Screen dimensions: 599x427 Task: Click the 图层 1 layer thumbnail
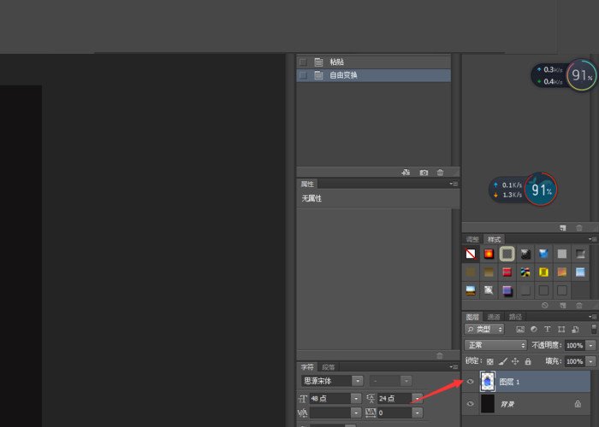(x=489, y=382)
